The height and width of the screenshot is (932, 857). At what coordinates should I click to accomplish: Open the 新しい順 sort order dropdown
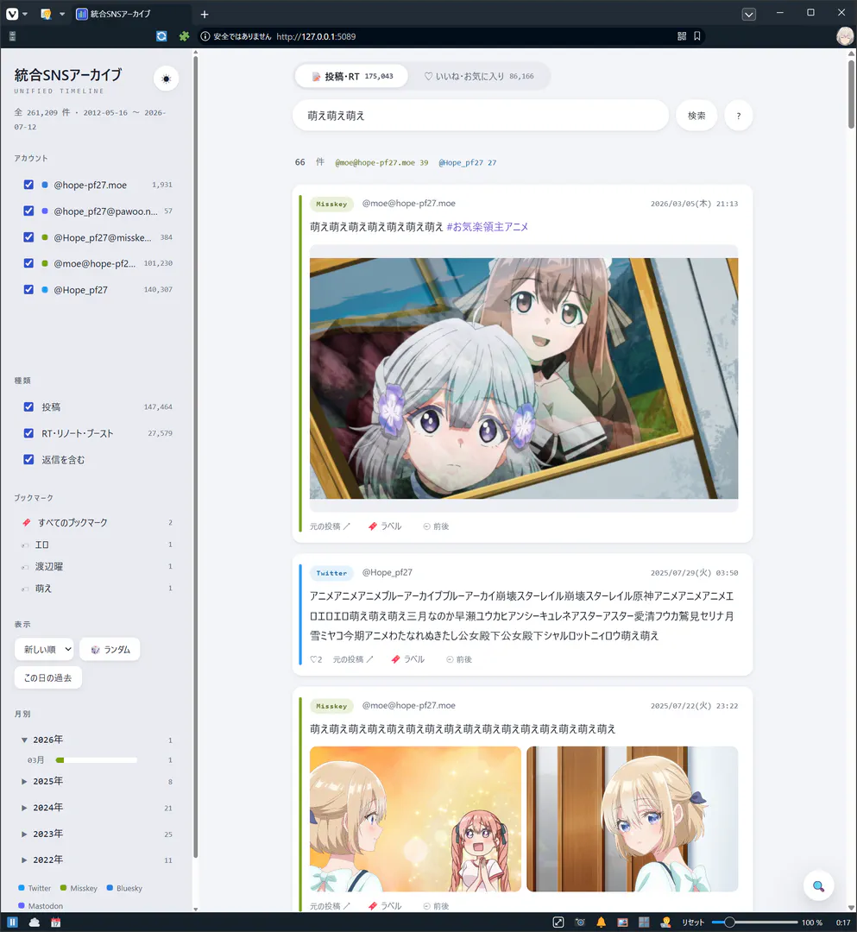pyautogui.click(x=45, y=649)
